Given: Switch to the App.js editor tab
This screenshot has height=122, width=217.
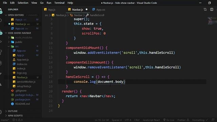Looking at the screenshot, I should click(52, 9).
